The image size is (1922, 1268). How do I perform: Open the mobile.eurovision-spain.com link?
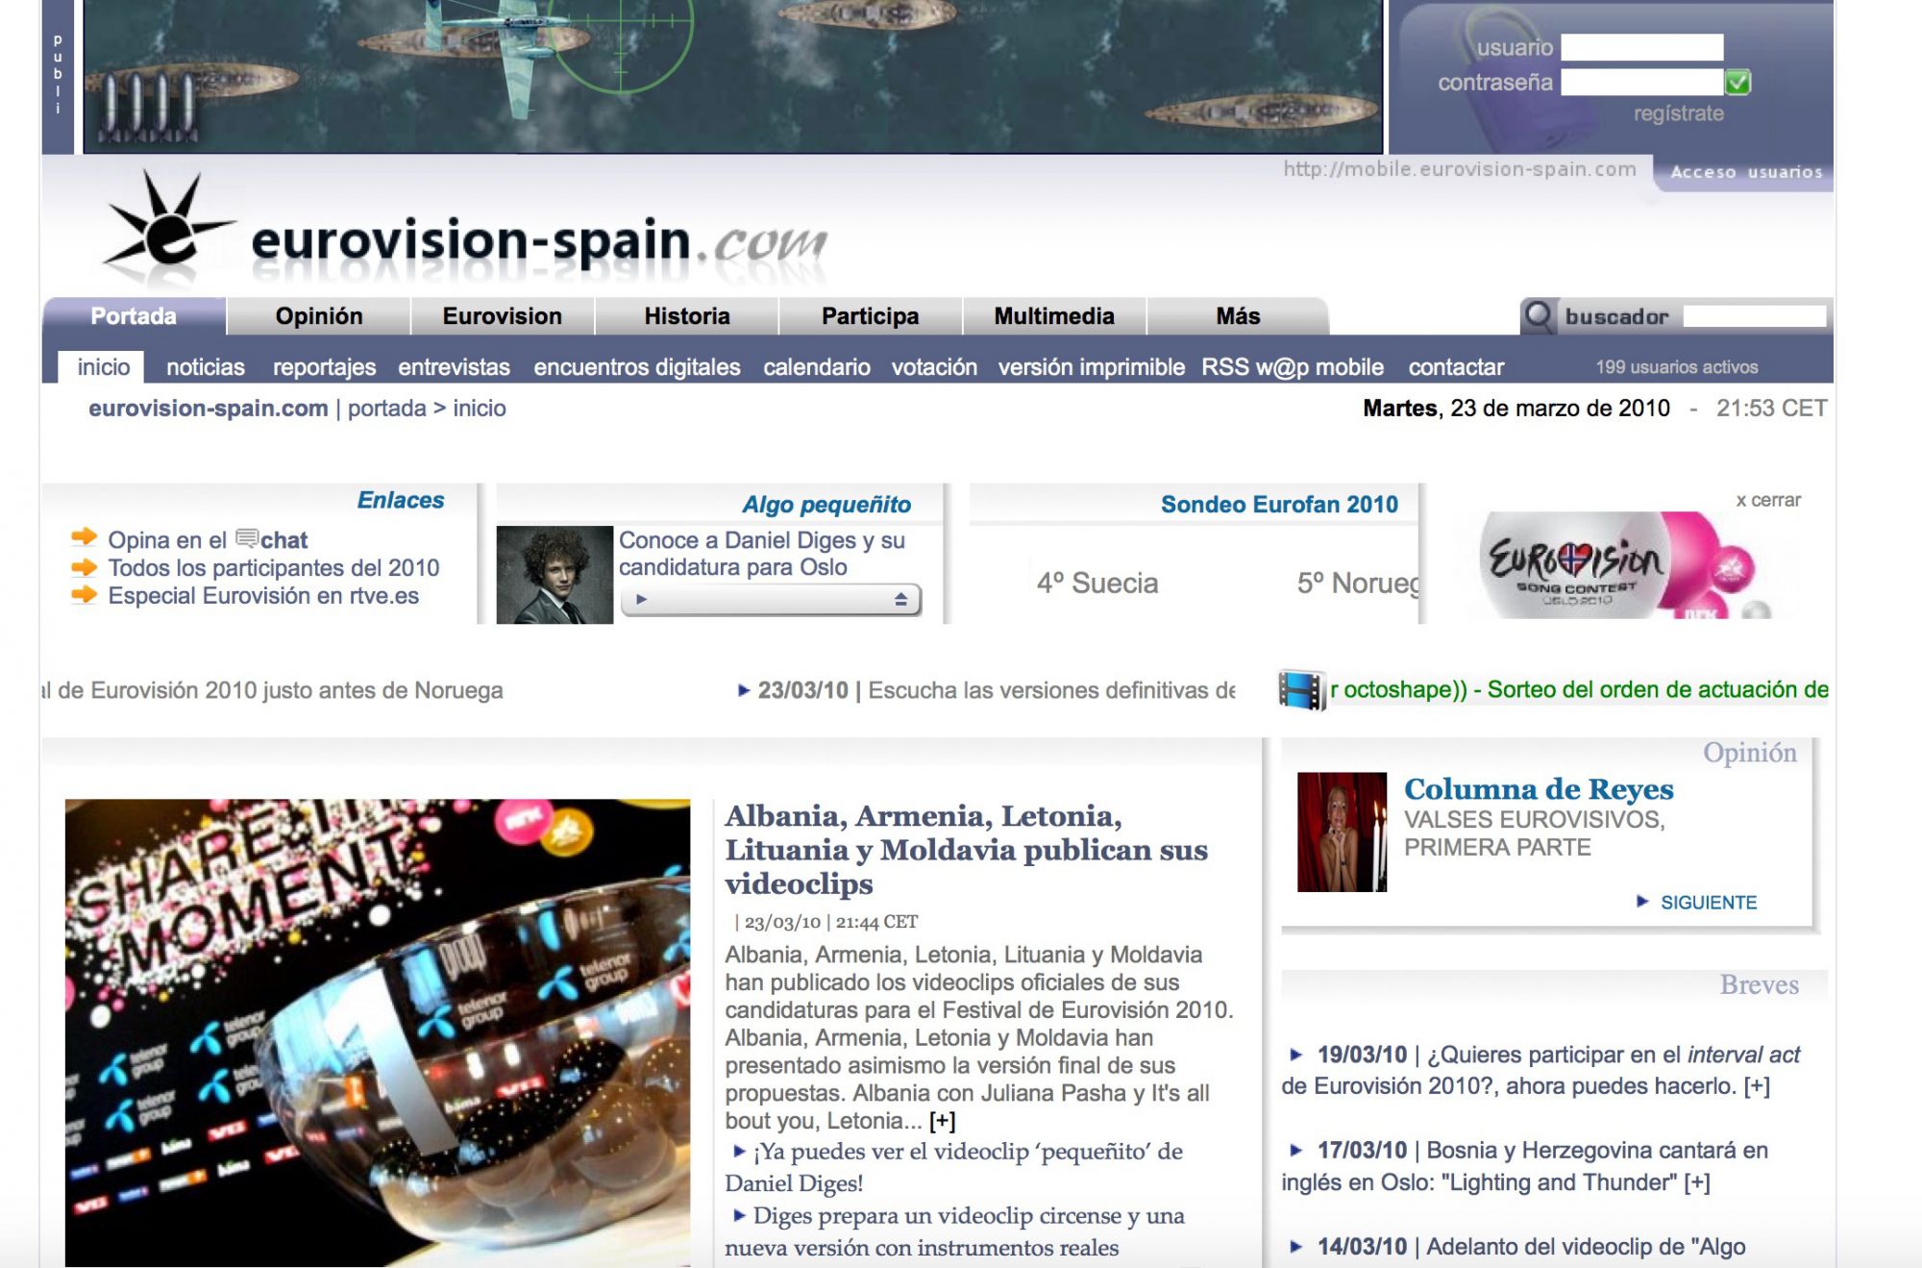[x=1460, y=169]
